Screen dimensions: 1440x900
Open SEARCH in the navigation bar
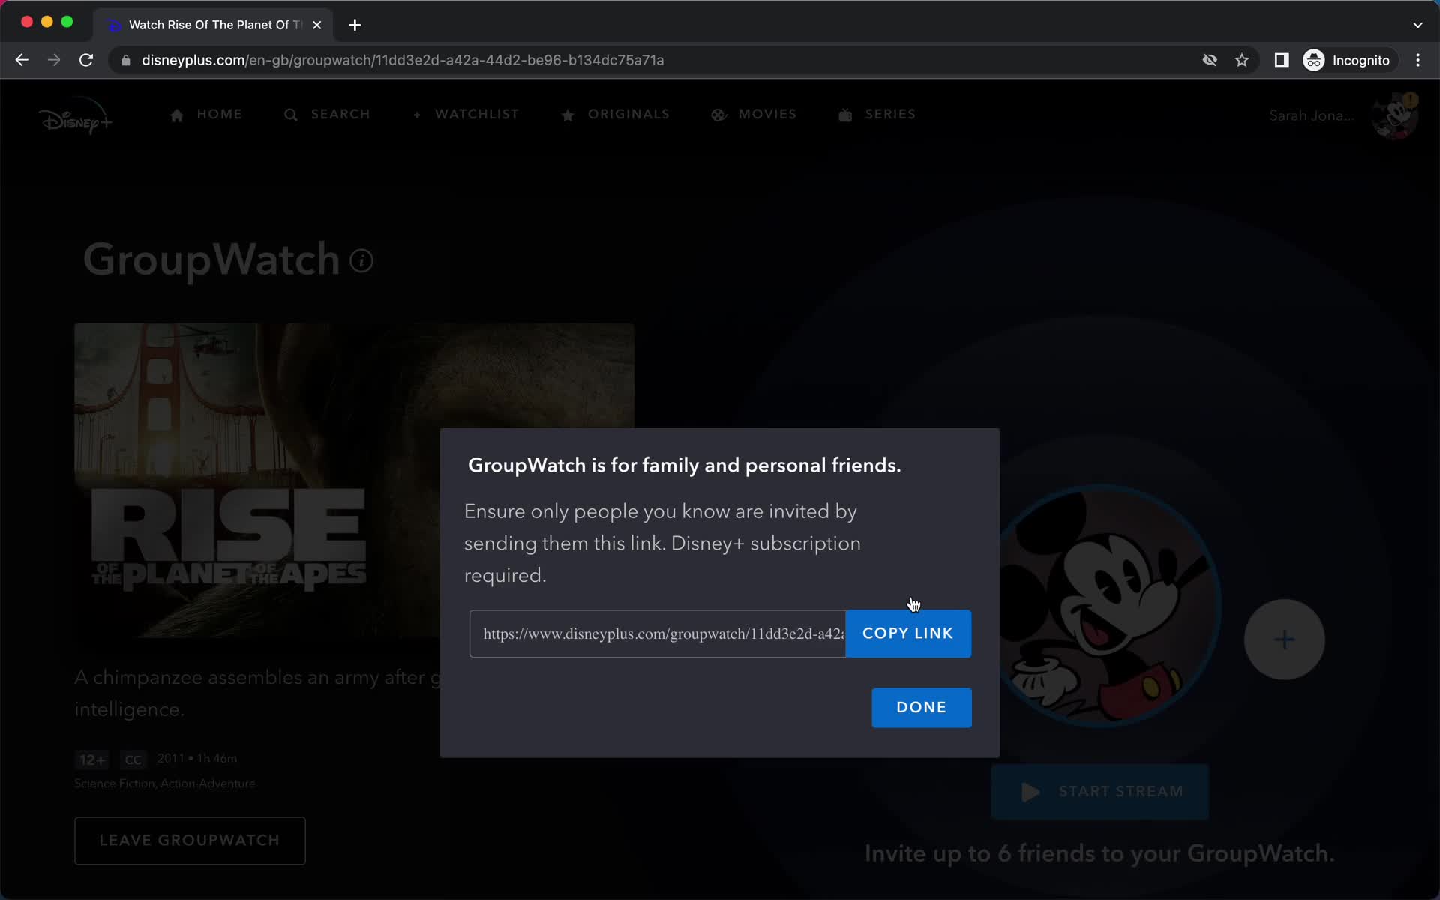click(327, 115)
